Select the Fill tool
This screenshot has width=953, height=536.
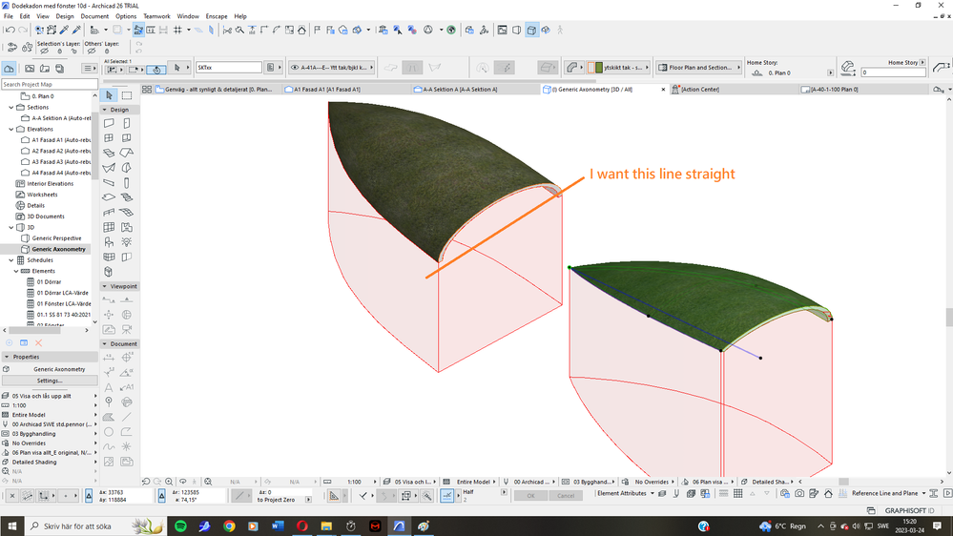pyautogui.click(x=109, y=417)
